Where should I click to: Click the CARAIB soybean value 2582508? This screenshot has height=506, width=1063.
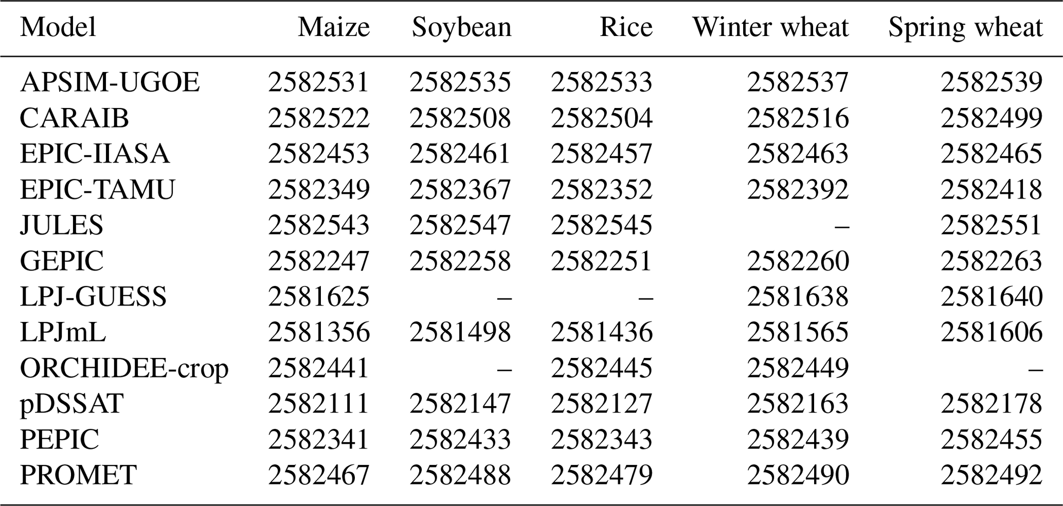[x=460, y=118]
